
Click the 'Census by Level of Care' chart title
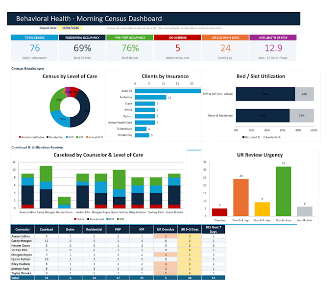click(70, 76)
